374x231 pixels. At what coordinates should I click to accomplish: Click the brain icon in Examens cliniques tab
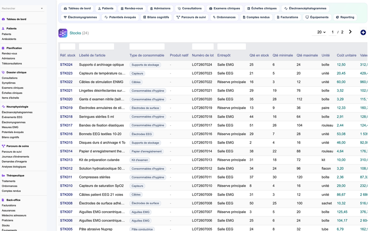tap(211, 9)
